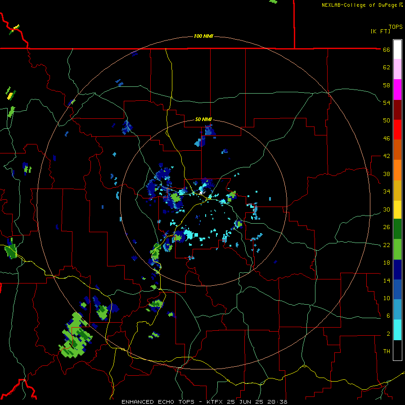Click the ENHANCED ECHO TOPS caption text
The width and height of the screenshot is (405, 405).
[x=158, y=402]
